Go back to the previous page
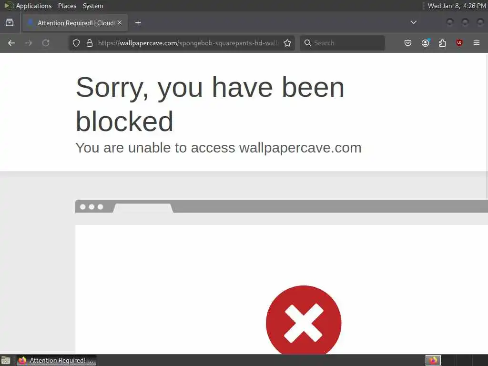Viewport: 488px width, 366px height. pyautogui.click(x=11, y=43)
